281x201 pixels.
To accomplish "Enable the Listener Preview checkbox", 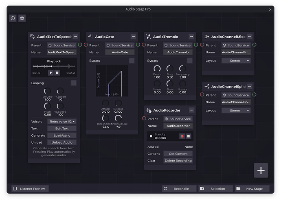I will [15, 189].
